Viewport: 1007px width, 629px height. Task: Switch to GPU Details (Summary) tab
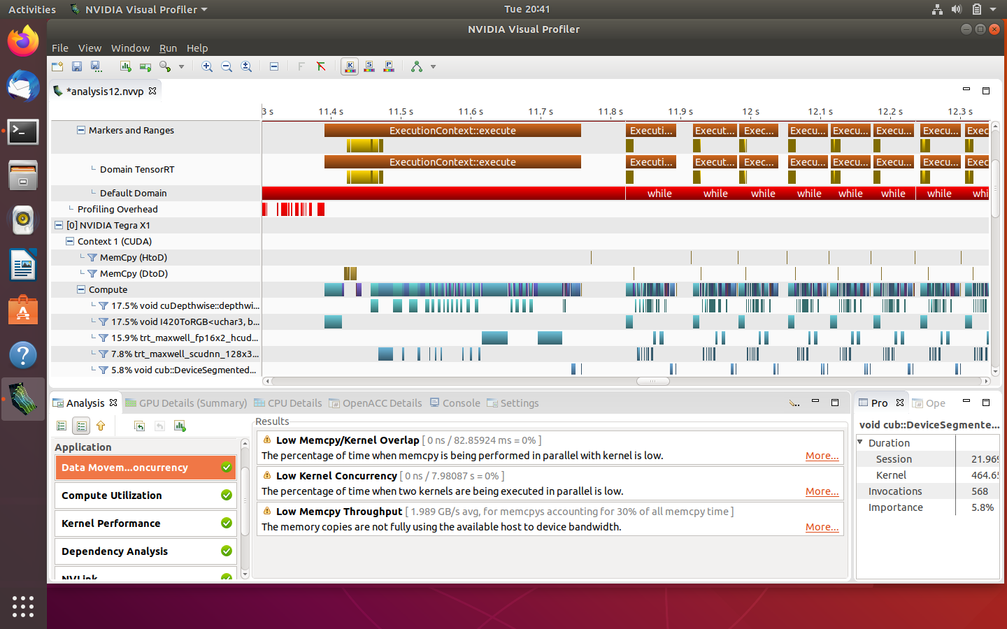186,403
